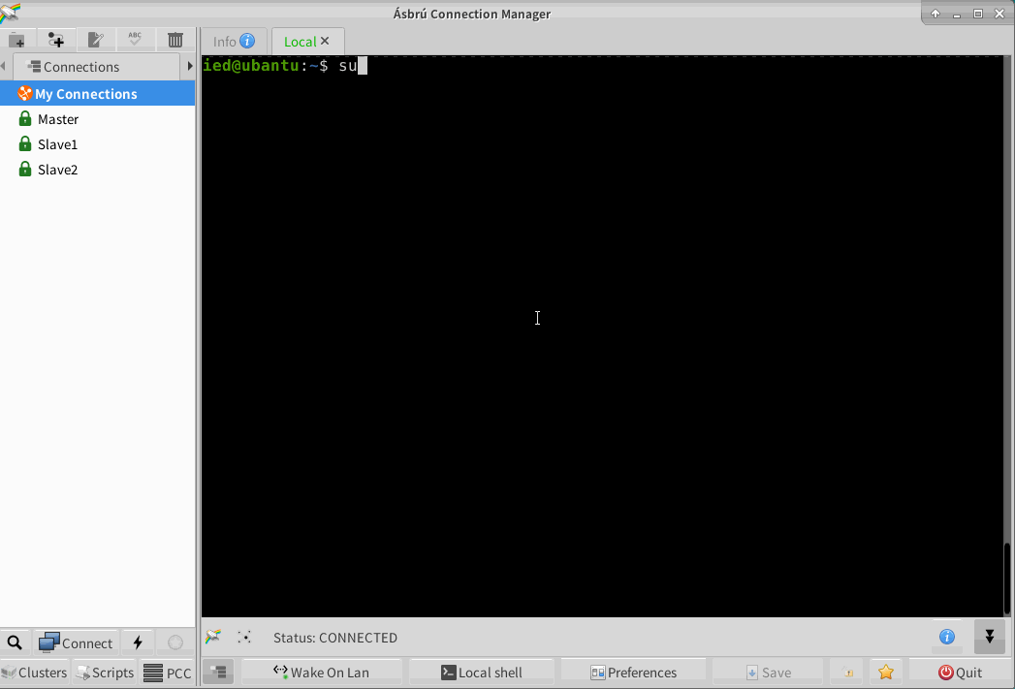Select the Master connection
Image resolution: width=1015 pixels, height=689 pixels.
[57, 119]
